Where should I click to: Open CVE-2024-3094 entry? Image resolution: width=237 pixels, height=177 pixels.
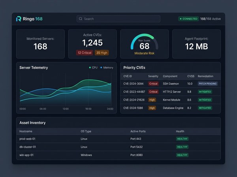[134, 84]
